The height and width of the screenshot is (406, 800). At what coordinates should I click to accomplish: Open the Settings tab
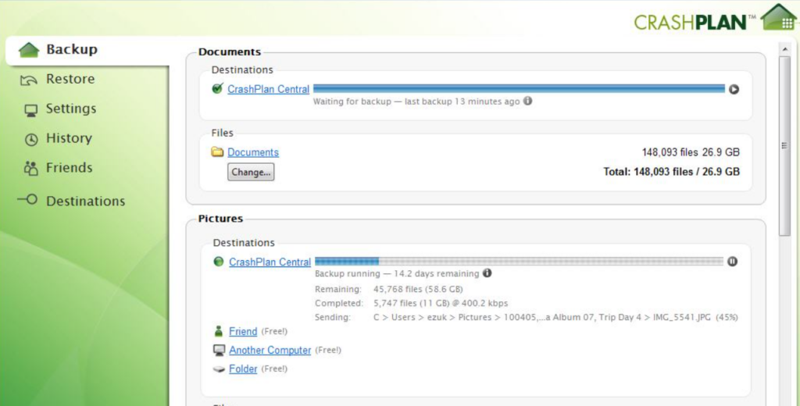(70, 109)
